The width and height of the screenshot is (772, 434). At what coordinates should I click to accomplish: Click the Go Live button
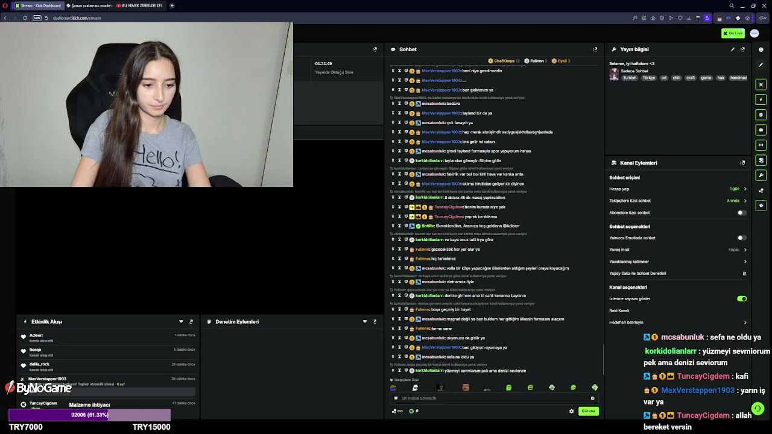[733, 33]
